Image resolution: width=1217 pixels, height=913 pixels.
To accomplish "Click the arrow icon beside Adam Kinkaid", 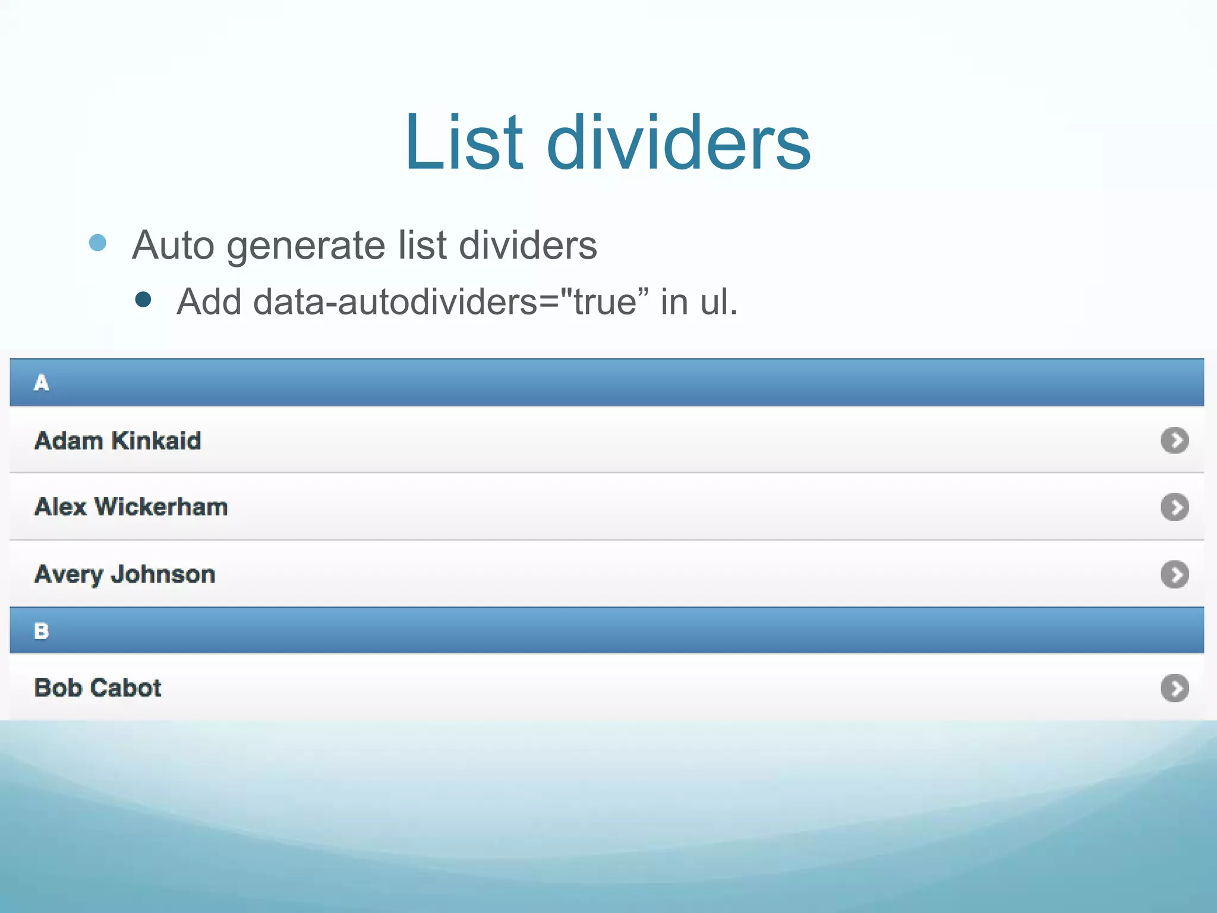I will (x=1174, y=440).
